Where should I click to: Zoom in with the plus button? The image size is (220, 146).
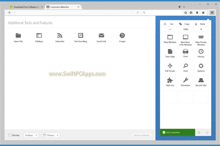pos(201,29)
